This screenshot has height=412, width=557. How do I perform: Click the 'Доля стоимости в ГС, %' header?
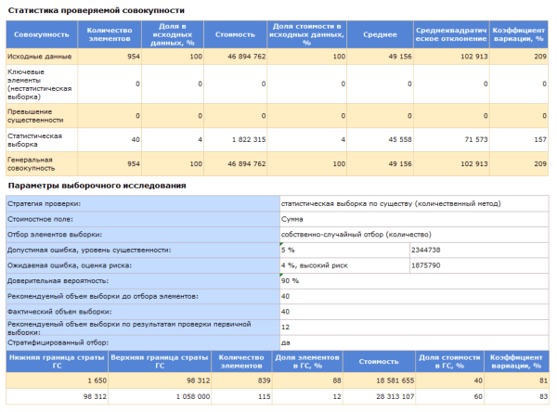tap(449, 361)
